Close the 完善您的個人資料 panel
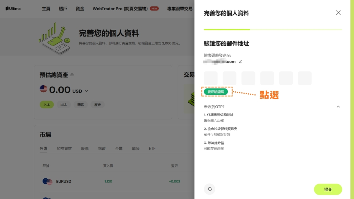The image size is (354, 199). click(x=338, y=13)
